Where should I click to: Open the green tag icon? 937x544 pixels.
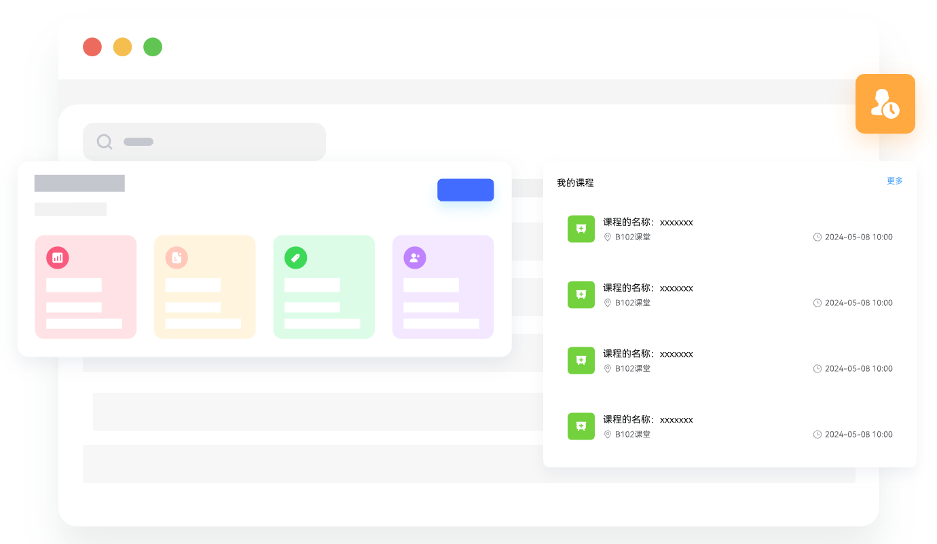[x=295, y=258]
